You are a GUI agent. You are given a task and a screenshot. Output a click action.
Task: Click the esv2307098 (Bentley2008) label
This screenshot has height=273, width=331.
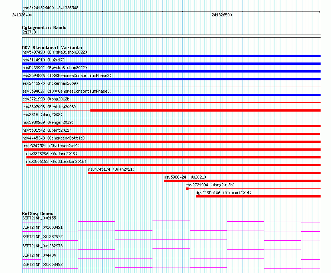49,107
